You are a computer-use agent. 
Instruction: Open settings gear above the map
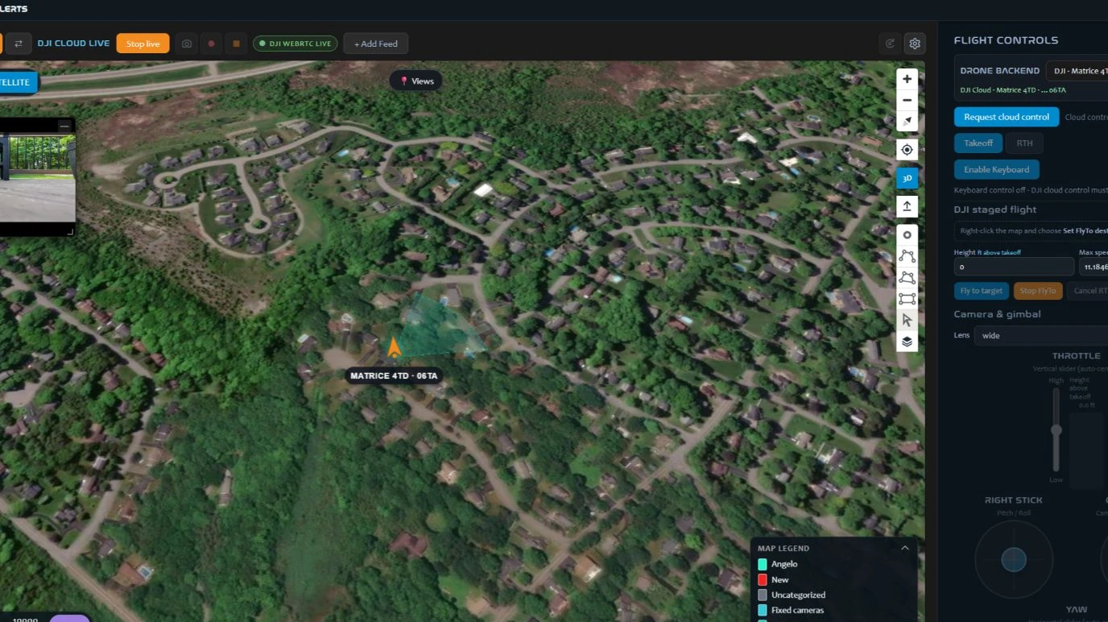point(914,44)
